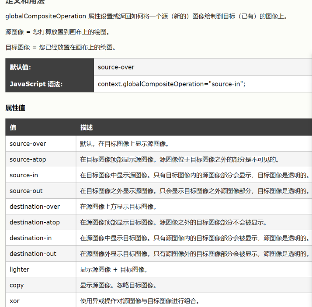The width and height of the screenshot is (312, 307).
Task: Click description 在源图像上方显示目标图像。
Action: [x=118, y=207]
